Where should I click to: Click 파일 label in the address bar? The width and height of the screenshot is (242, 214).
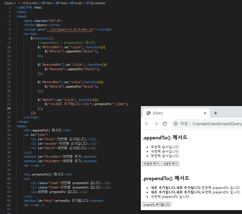pos(184,124)
